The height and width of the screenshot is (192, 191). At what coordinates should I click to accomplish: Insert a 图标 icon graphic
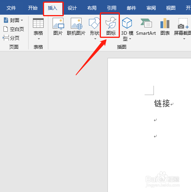pyautogui.click(x=111, y=26)
